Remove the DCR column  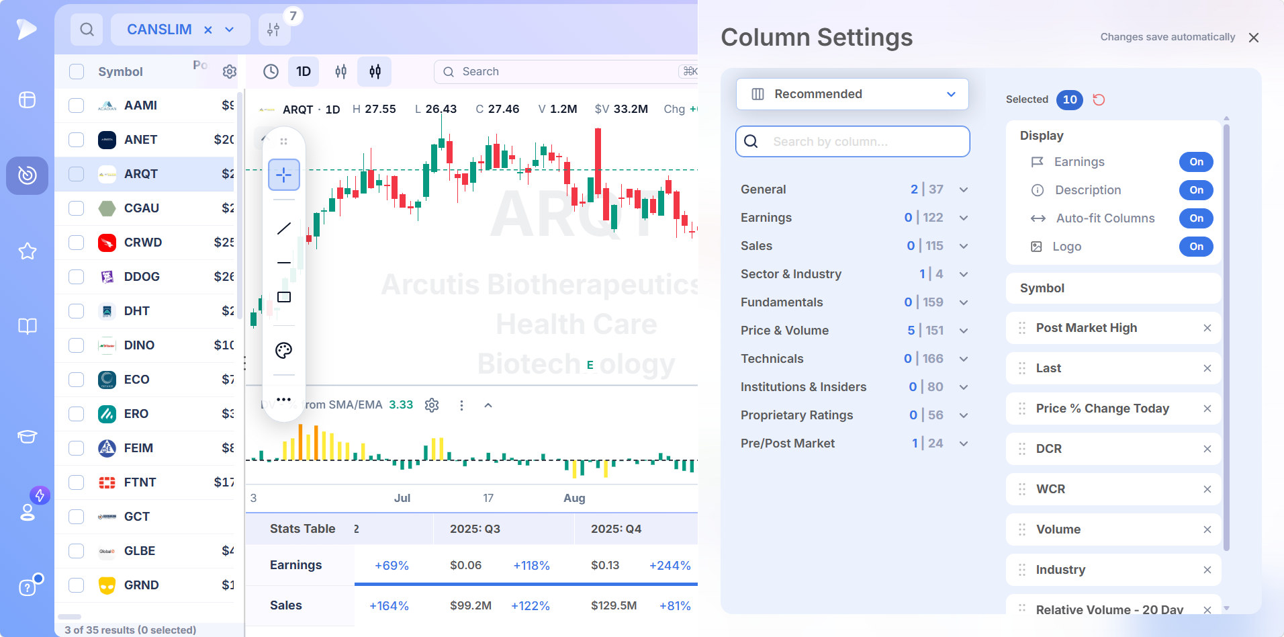coord(1207,449)
